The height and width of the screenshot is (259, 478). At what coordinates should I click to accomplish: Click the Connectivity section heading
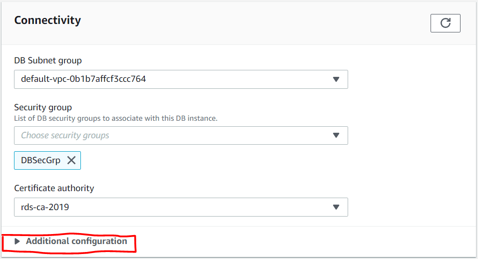point(47,20)
